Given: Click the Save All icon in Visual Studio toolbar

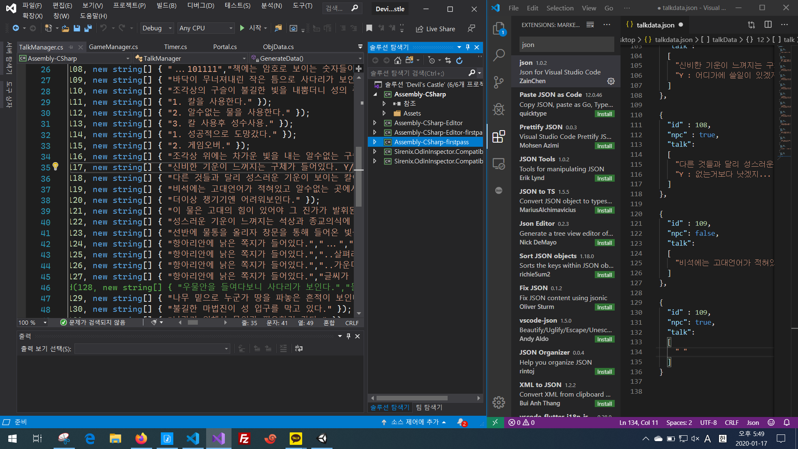Looking at the screenshot, I should click(88, 28).
